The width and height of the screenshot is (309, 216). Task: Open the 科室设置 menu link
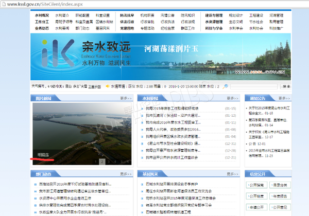click(102, 15)
